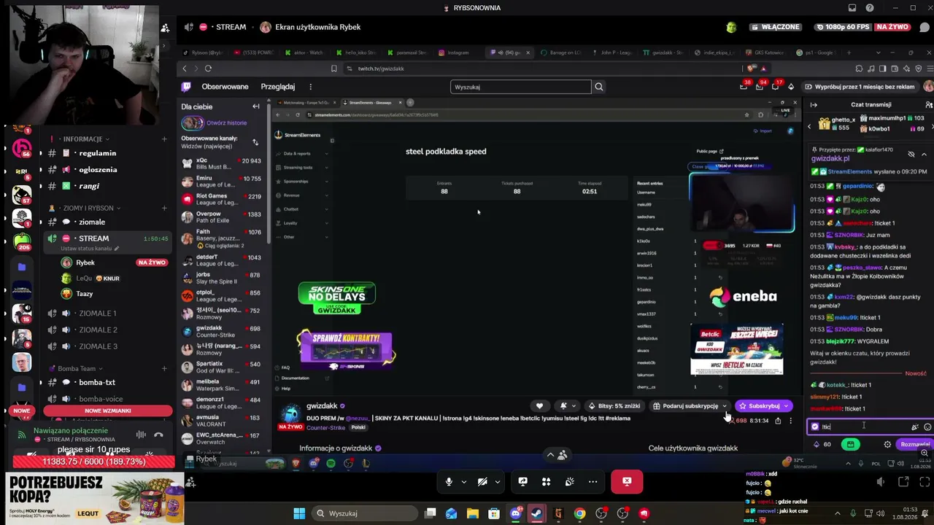Open Steam from the taskbar
934x525 pixels.
(536, 513)
